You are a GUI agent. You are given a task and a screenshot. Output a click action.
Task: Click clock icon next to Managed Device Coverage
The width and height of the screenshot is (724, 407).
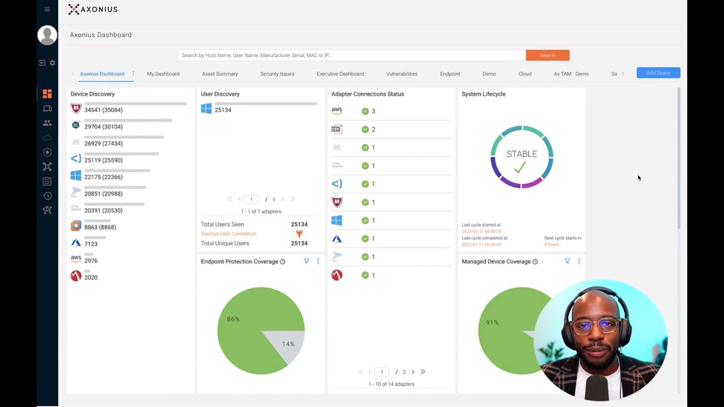pos(535,262)
